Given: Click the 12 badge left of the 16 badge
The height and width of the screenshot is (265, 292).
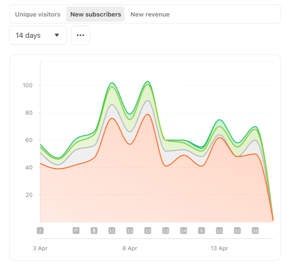Looking at the screenshot, I should click(x=237, y=231).
